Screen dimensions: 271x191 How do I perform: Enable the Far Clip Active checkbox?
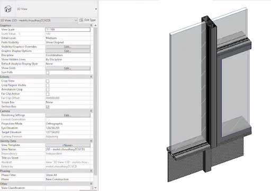(x=48, y=94)
